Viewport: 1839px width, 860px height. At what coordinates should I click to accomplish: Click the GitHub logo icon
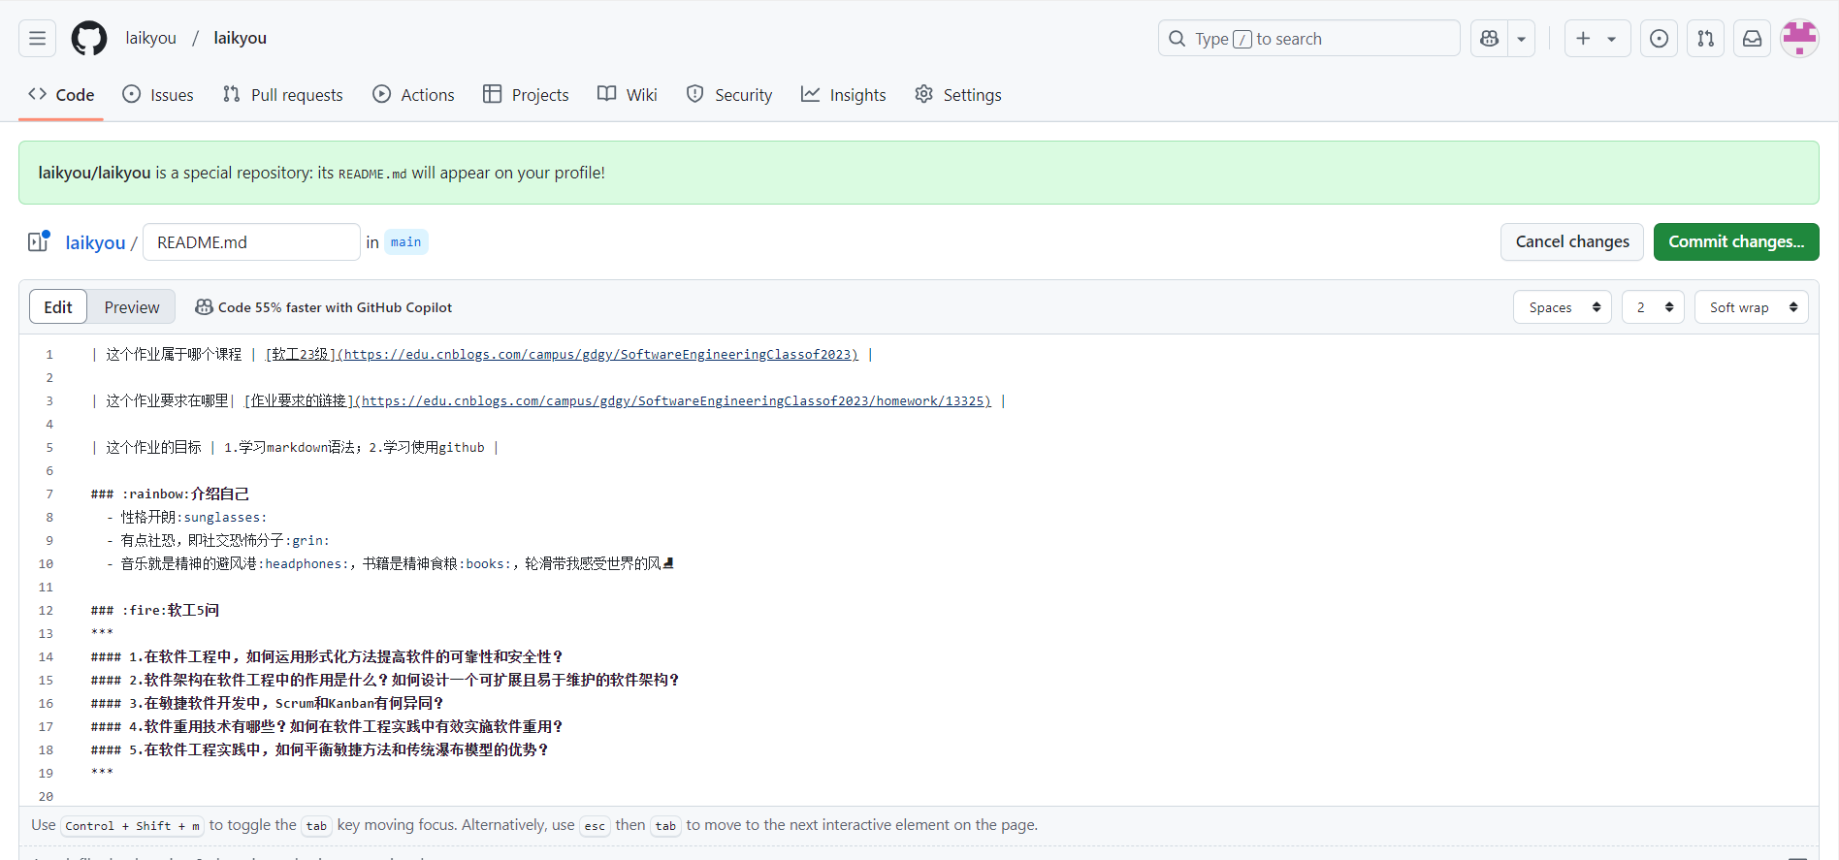89,39
